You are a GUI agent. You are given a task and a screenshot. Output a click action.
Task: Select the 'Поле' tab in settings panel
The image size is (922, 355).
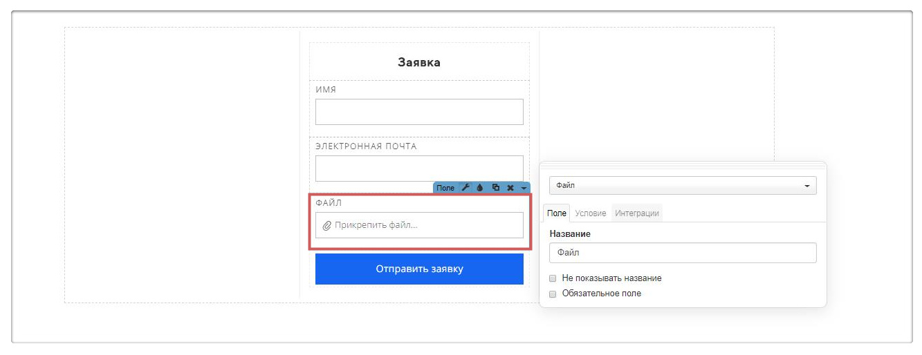coord(557,213)
